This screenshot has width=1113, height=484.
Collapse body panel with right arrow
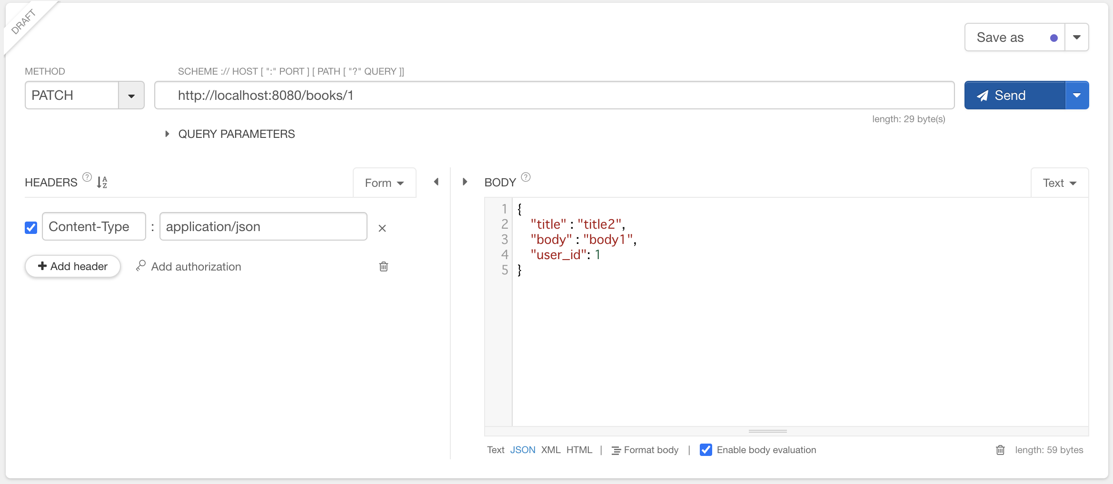point(465,182)
